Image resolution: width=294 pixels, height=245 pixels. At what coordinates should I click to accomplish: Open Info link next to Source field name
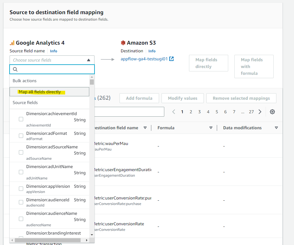[53, 51]
